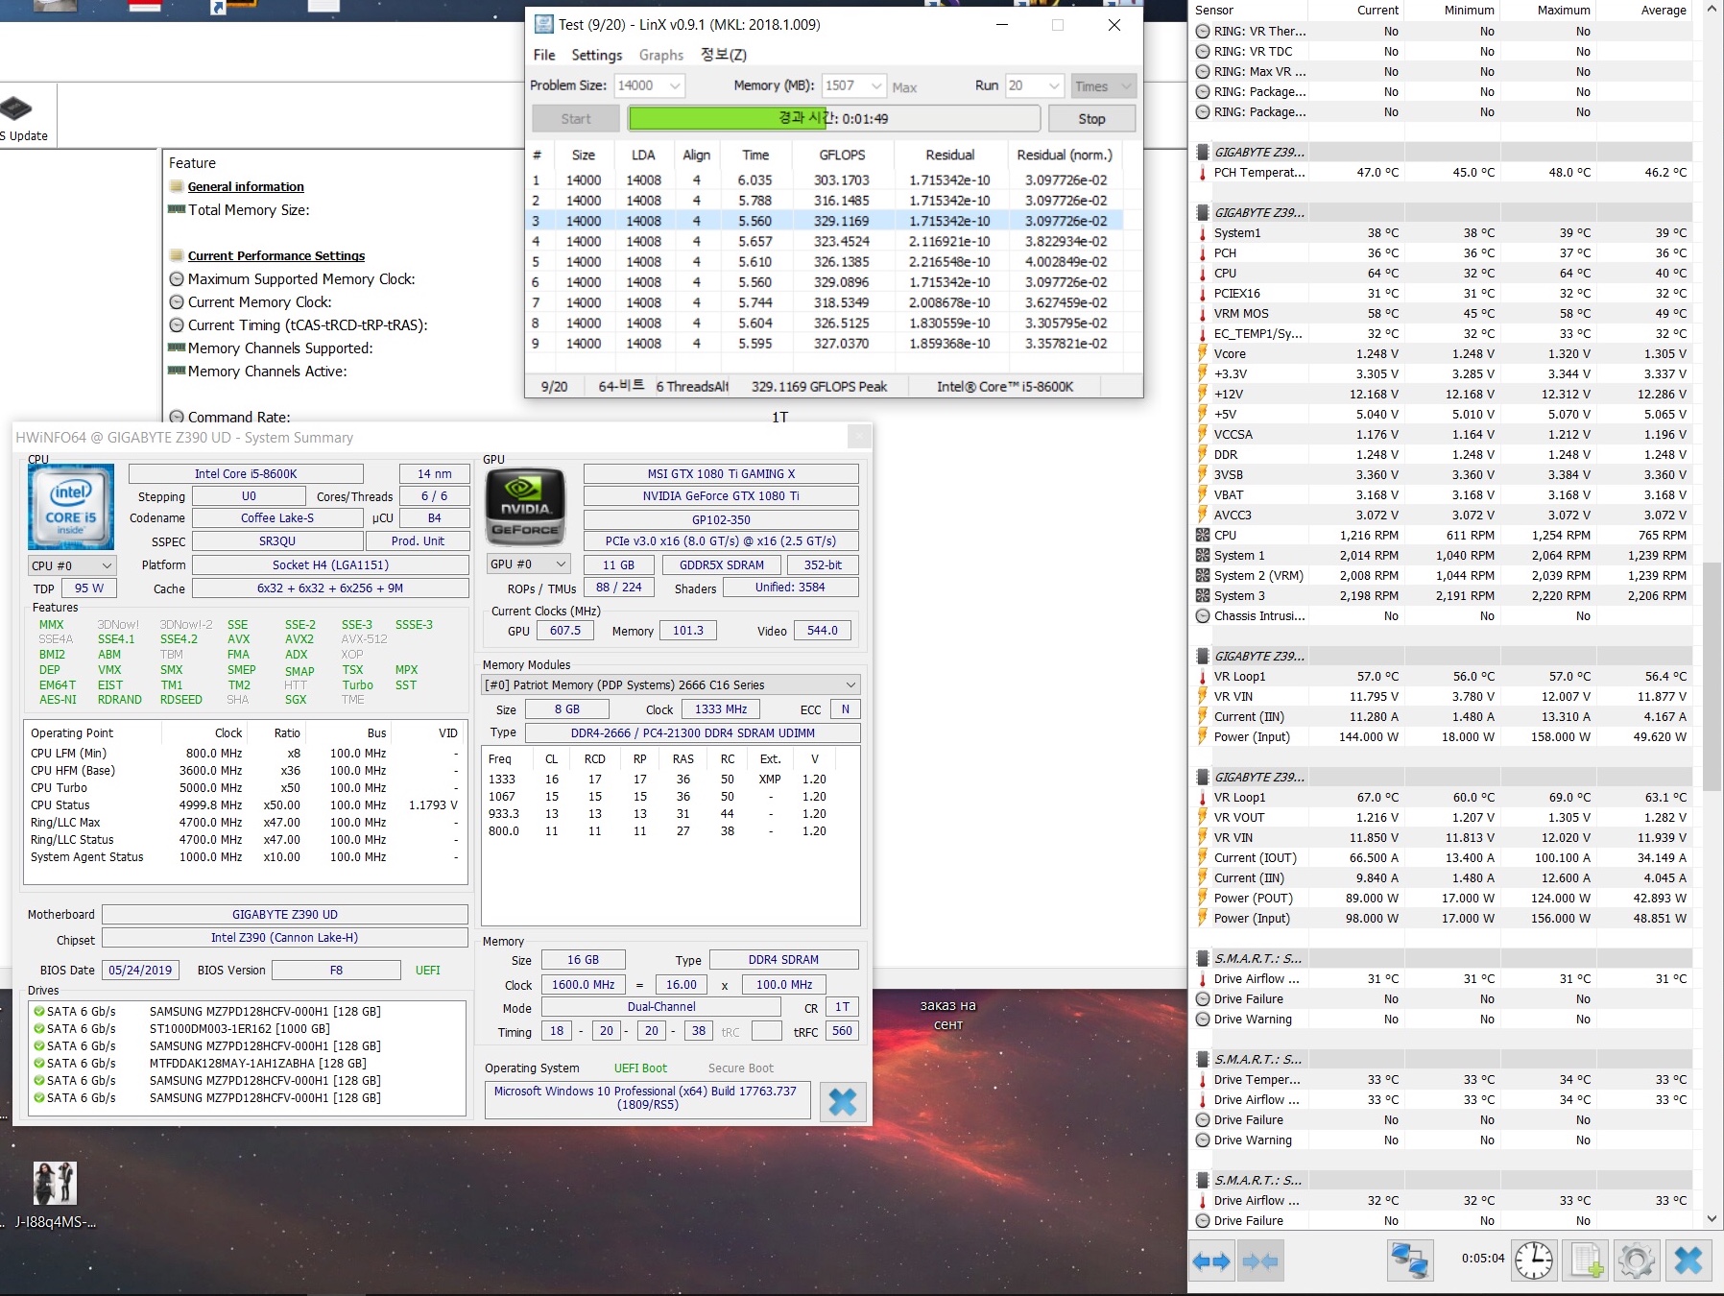Open the remote network monitors icon in HWiNFO sensors
Screen dimensions: 1724x1296
[1410, 1260]
